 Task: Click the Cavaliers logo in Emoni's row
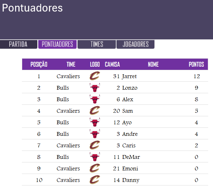point(95,168)
